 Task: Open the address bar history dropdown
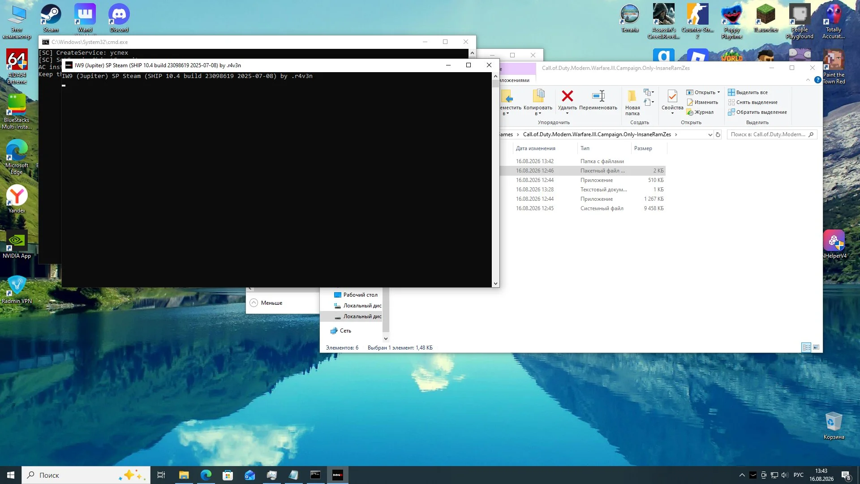coord(710,134)
